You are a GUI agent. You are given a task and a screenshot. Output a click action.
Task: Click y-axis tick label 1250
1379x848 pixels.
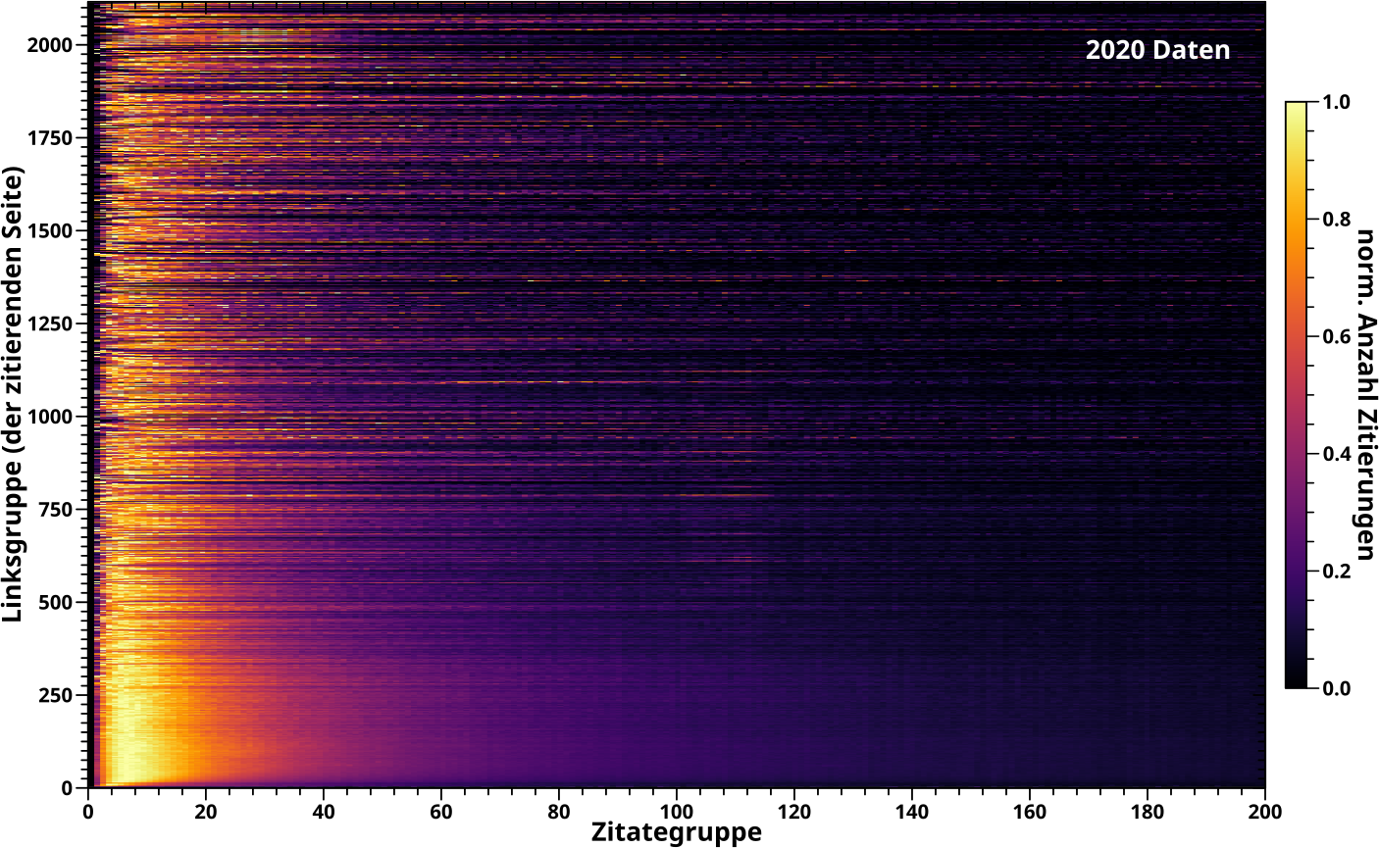point(50,324)
